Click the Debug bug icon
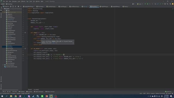This screenshot has width=174, height=98. pyautogui.click(x=148, y=4)
